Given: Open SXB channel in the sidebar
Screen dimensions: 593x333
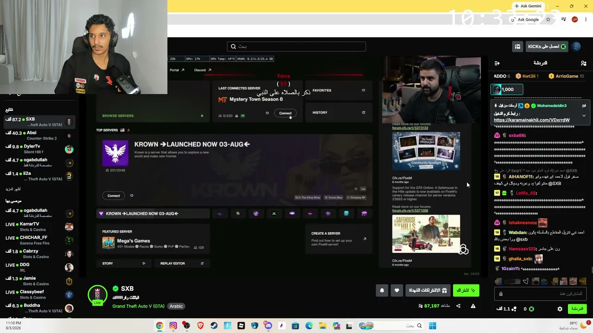Looking at the screenshot, I should [x=39, y=122].
